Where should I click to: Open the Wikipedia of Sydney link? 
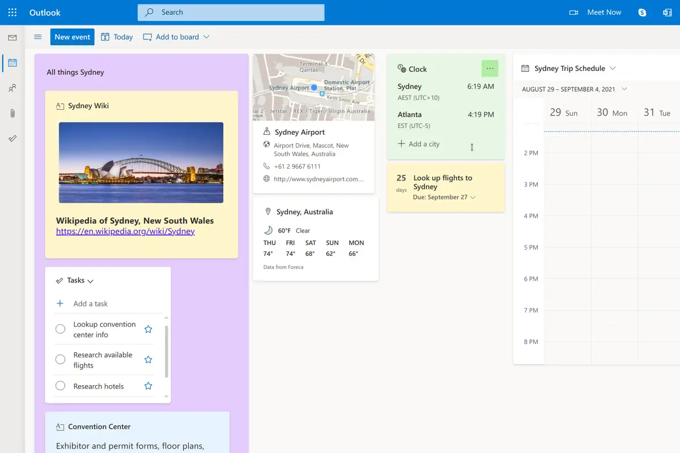click(125, 231)
